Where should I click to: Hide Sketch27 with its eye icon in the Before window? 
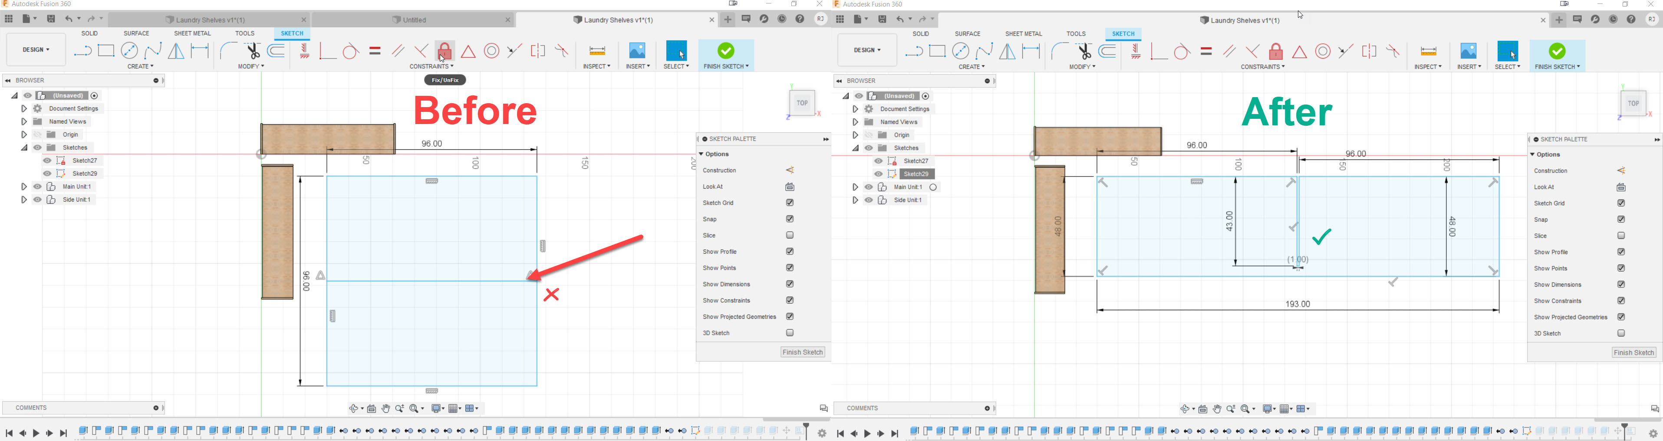tap(47, 160)
